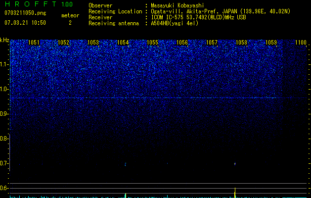Click the 1100 time axis marker
This screenshot has height=198, width=311.
point(301,43)
